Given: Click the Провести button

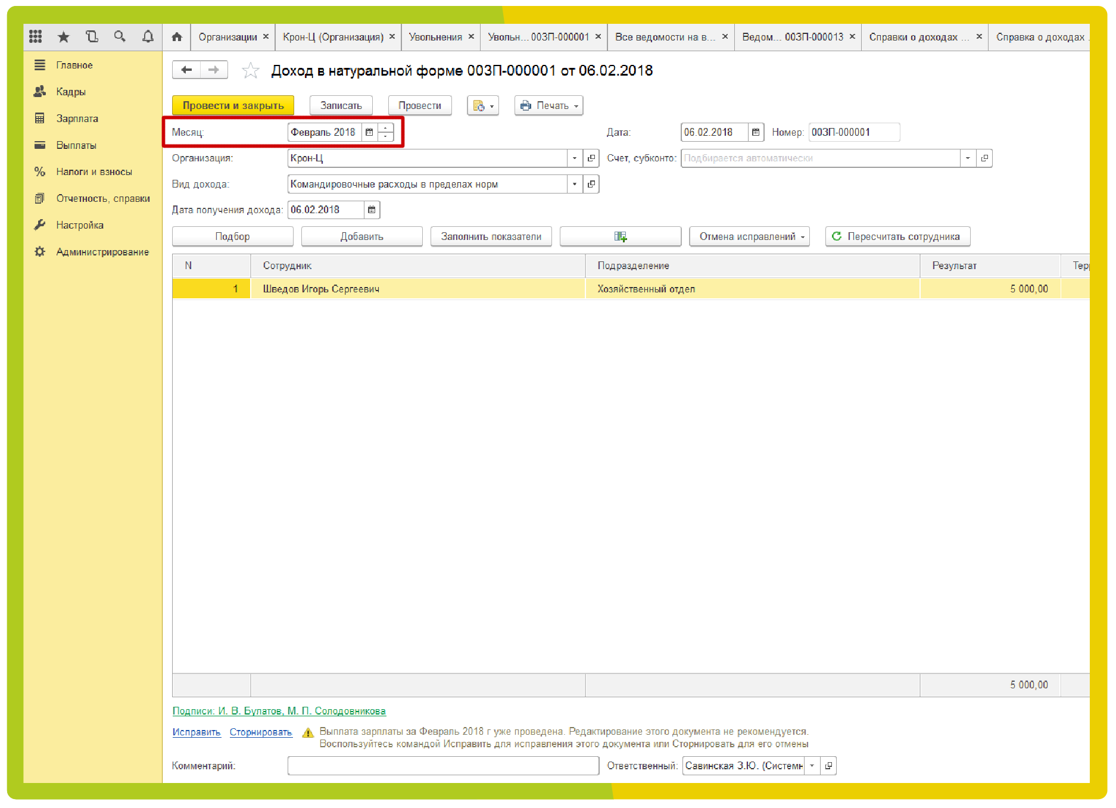Looking at the screenshot, I should pyautogui.click(x=420, y=105).
